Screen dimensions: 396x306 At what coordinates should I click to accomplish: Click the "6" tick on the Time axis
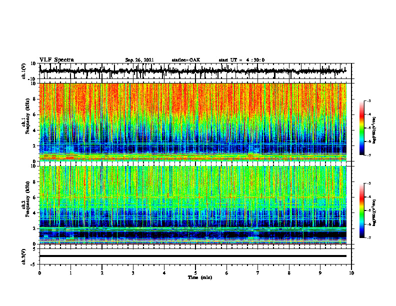pos(227,273)
